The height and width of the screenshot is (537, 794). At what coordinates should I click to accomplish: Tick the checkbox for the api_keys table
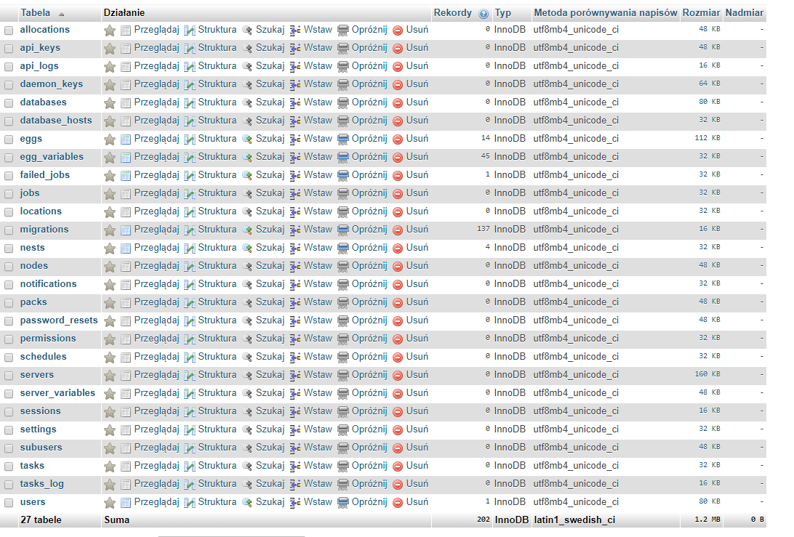[9, 48]
